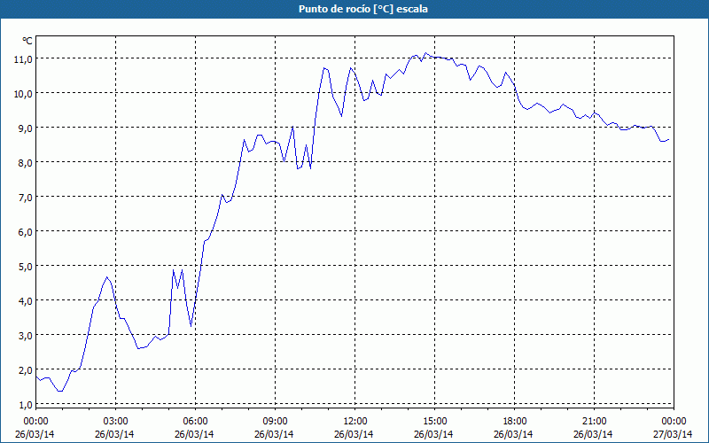Select the 7,0 y-axis value
The width and height of the screenshot is (709, 443).
pyautogui.click(x=25, y=198)
